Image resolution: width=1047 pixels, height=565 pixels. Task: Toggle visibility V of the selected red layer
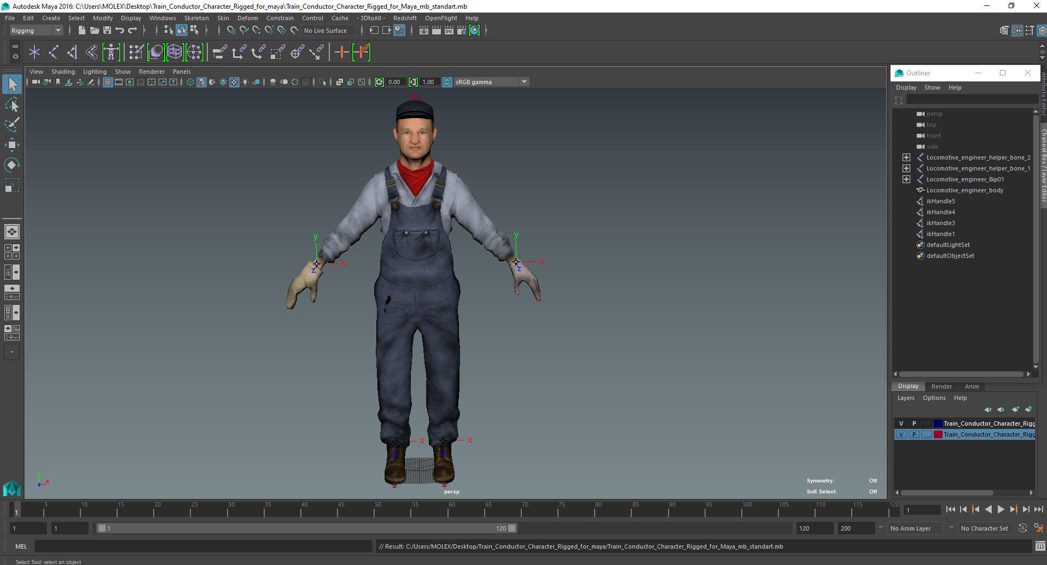901,434
